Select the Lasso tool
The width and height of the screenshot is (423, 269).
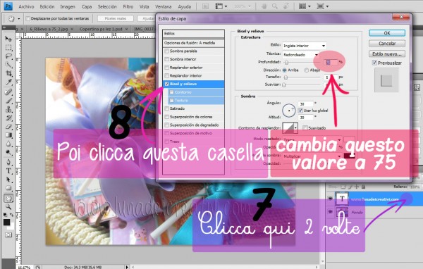(x=8, y=56)
